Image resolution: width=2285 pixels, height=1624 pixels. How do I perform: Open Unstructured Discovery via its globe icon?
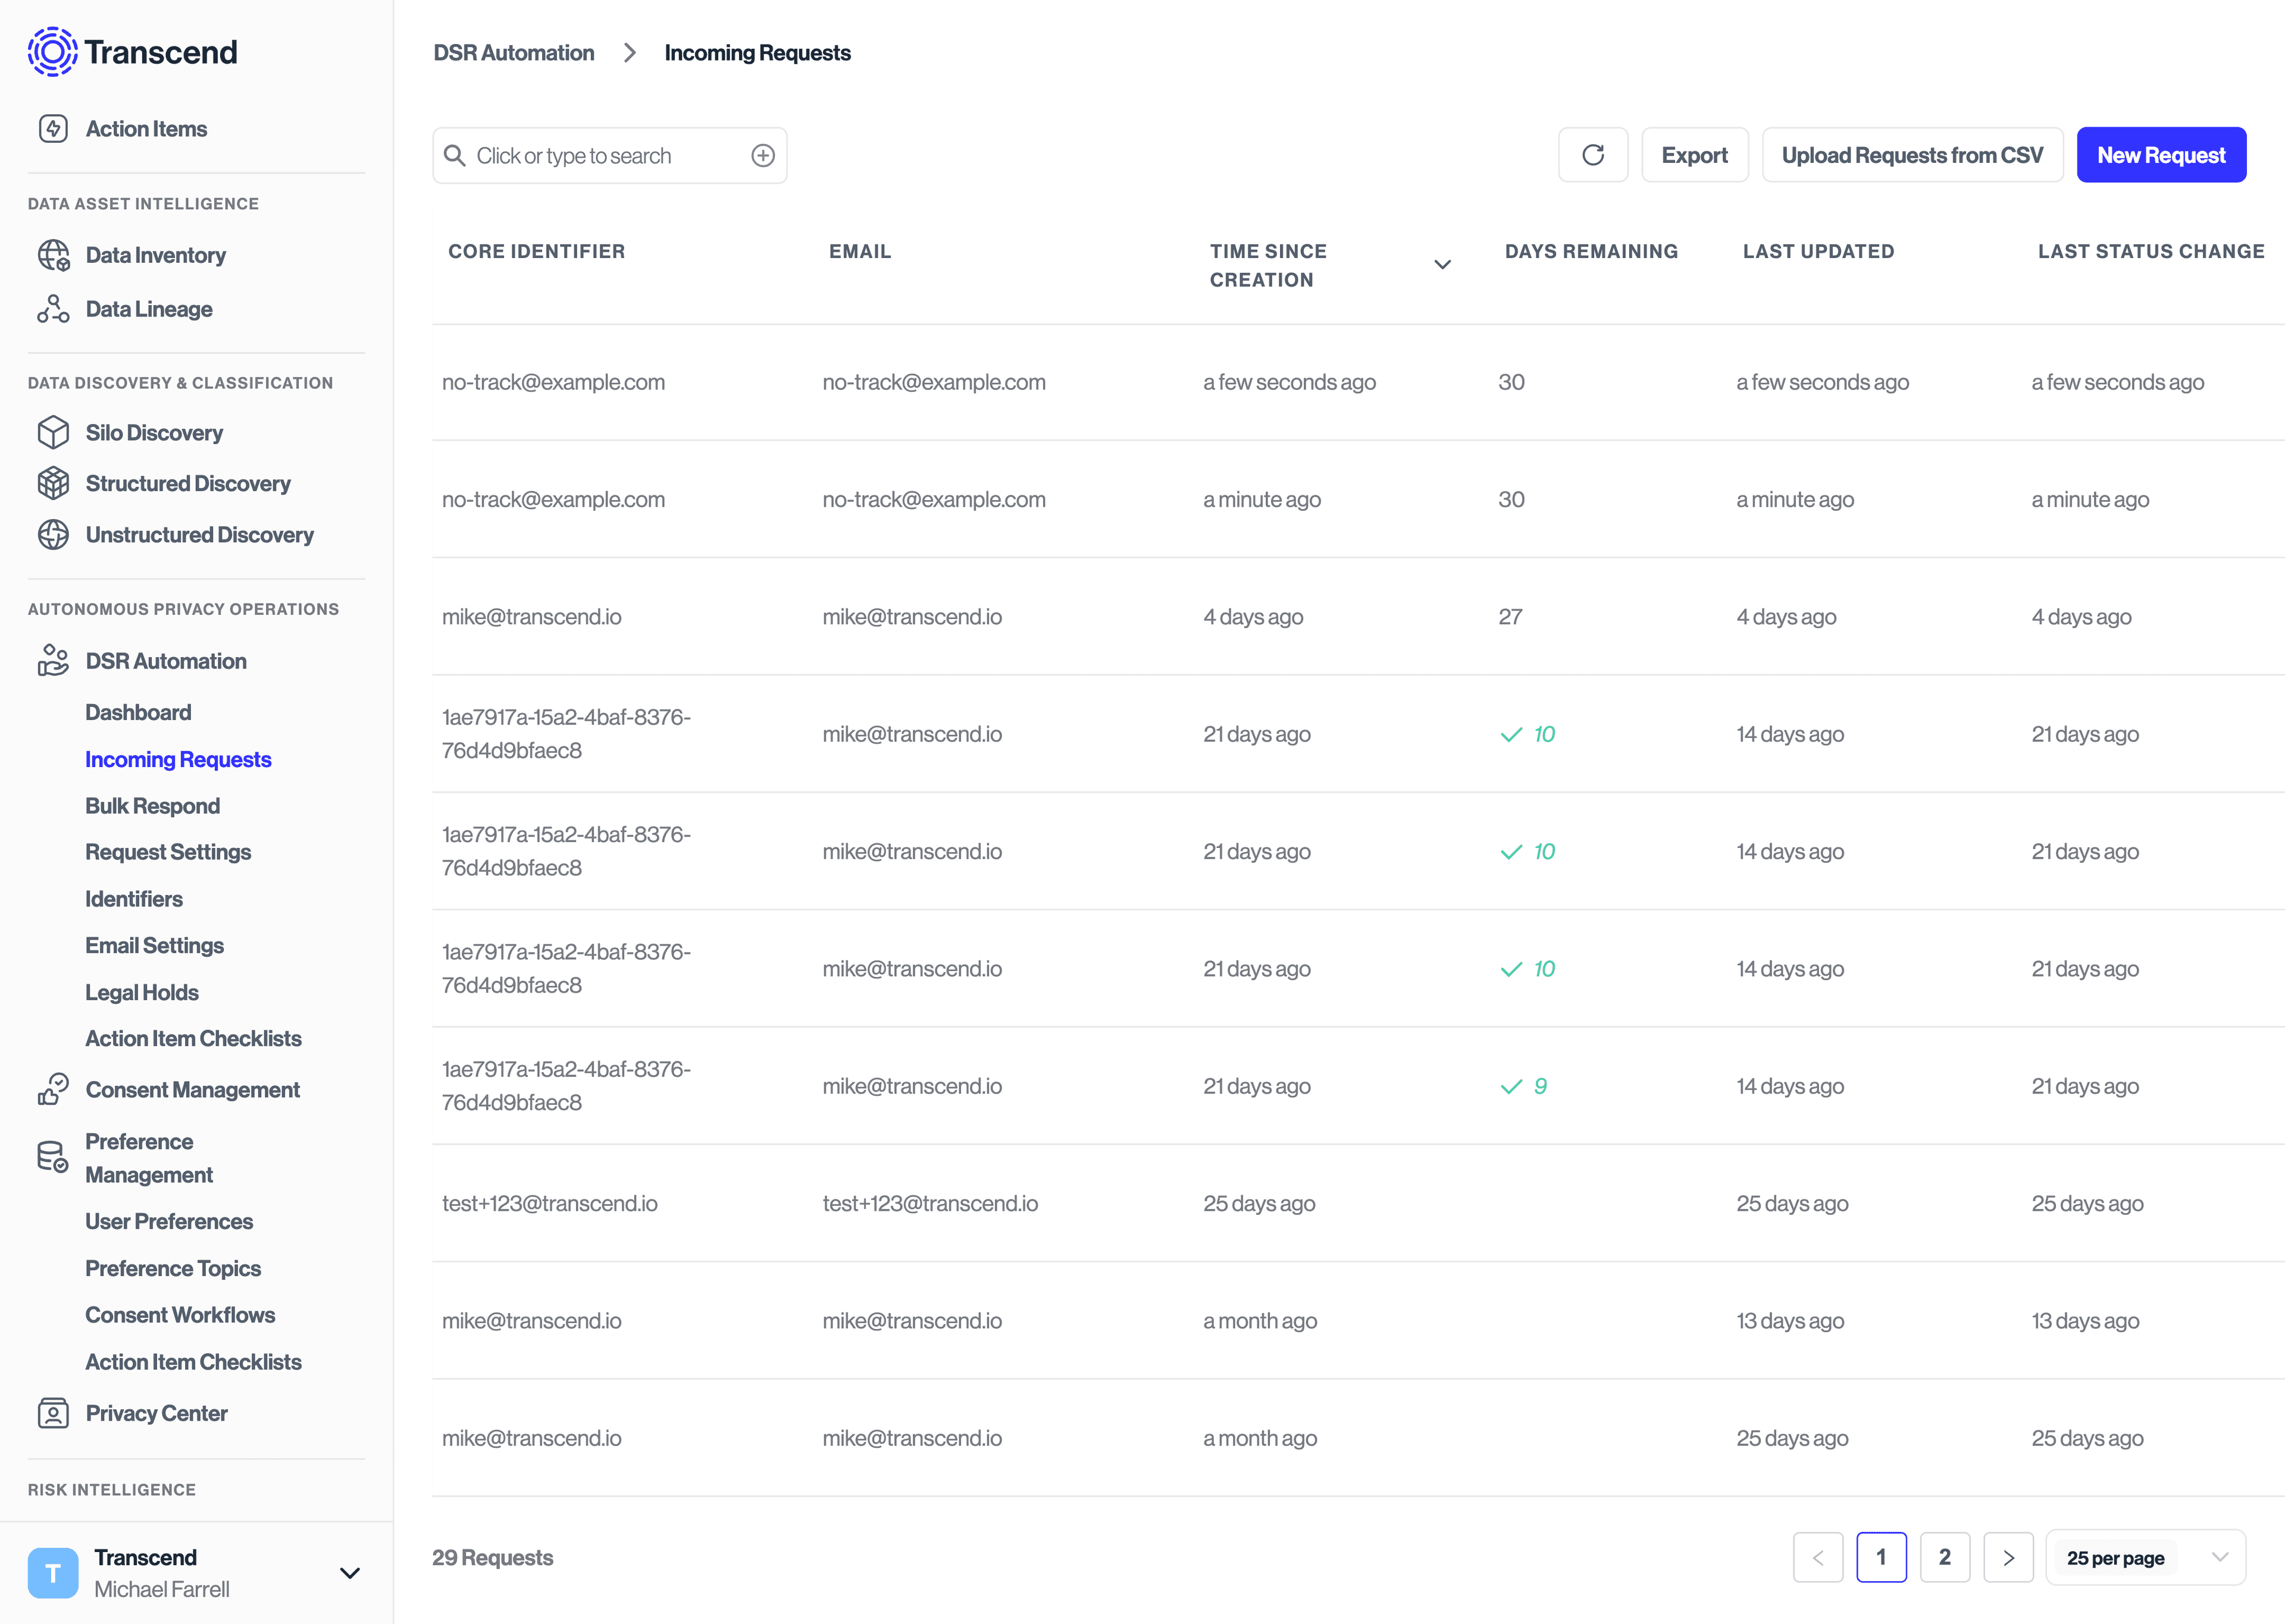click(x=53, y=534)
